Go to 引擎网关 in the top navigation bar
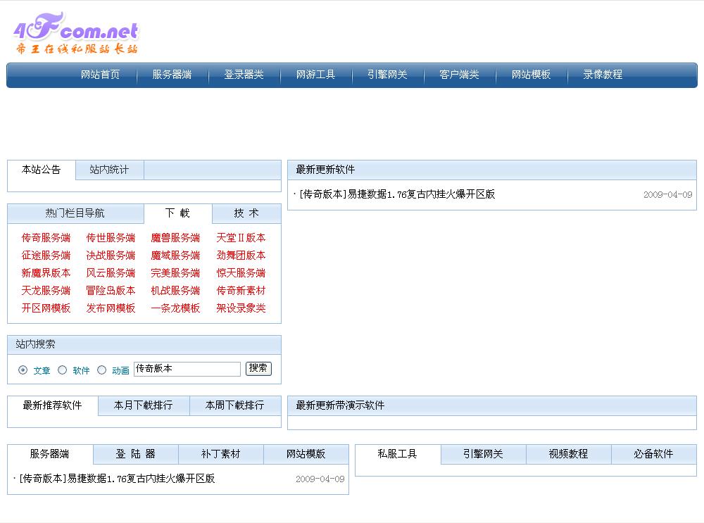Image resolution: width=704 pixels, height=523 pixels. 387,75
